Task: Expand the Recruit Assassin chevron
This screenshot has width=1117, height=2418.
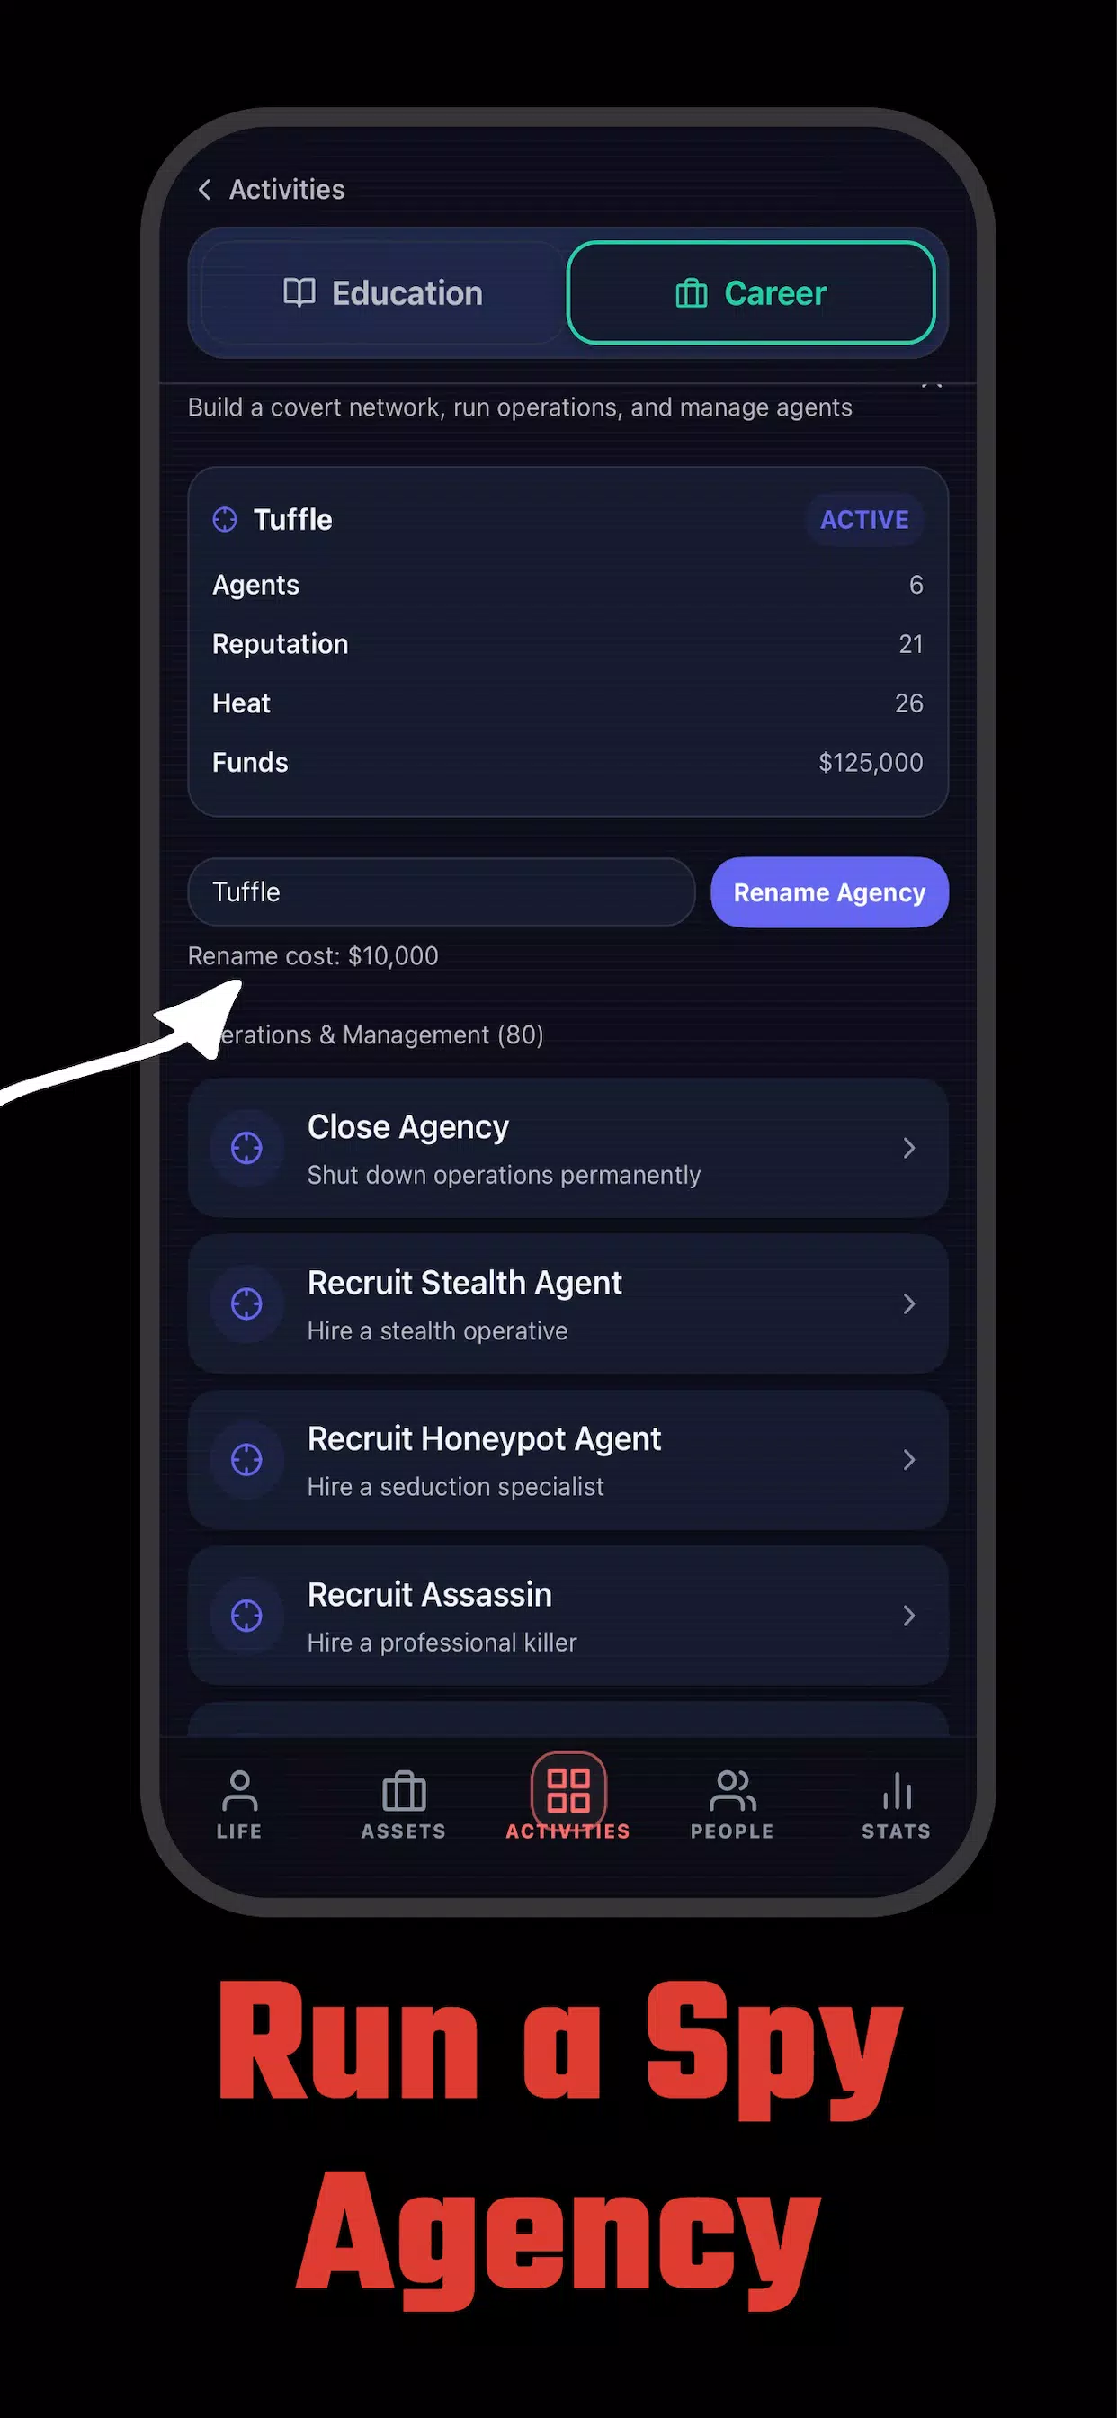Action: coord(908,1616)
